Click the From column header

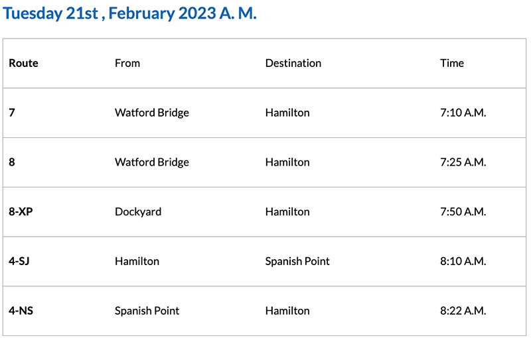point(127,63)
